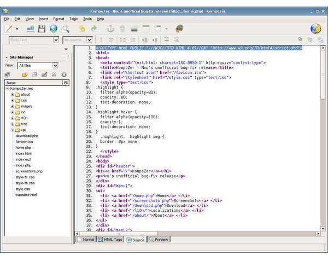
Task: Collapse the Site Manager panel arrow
Action: (7, 57)
